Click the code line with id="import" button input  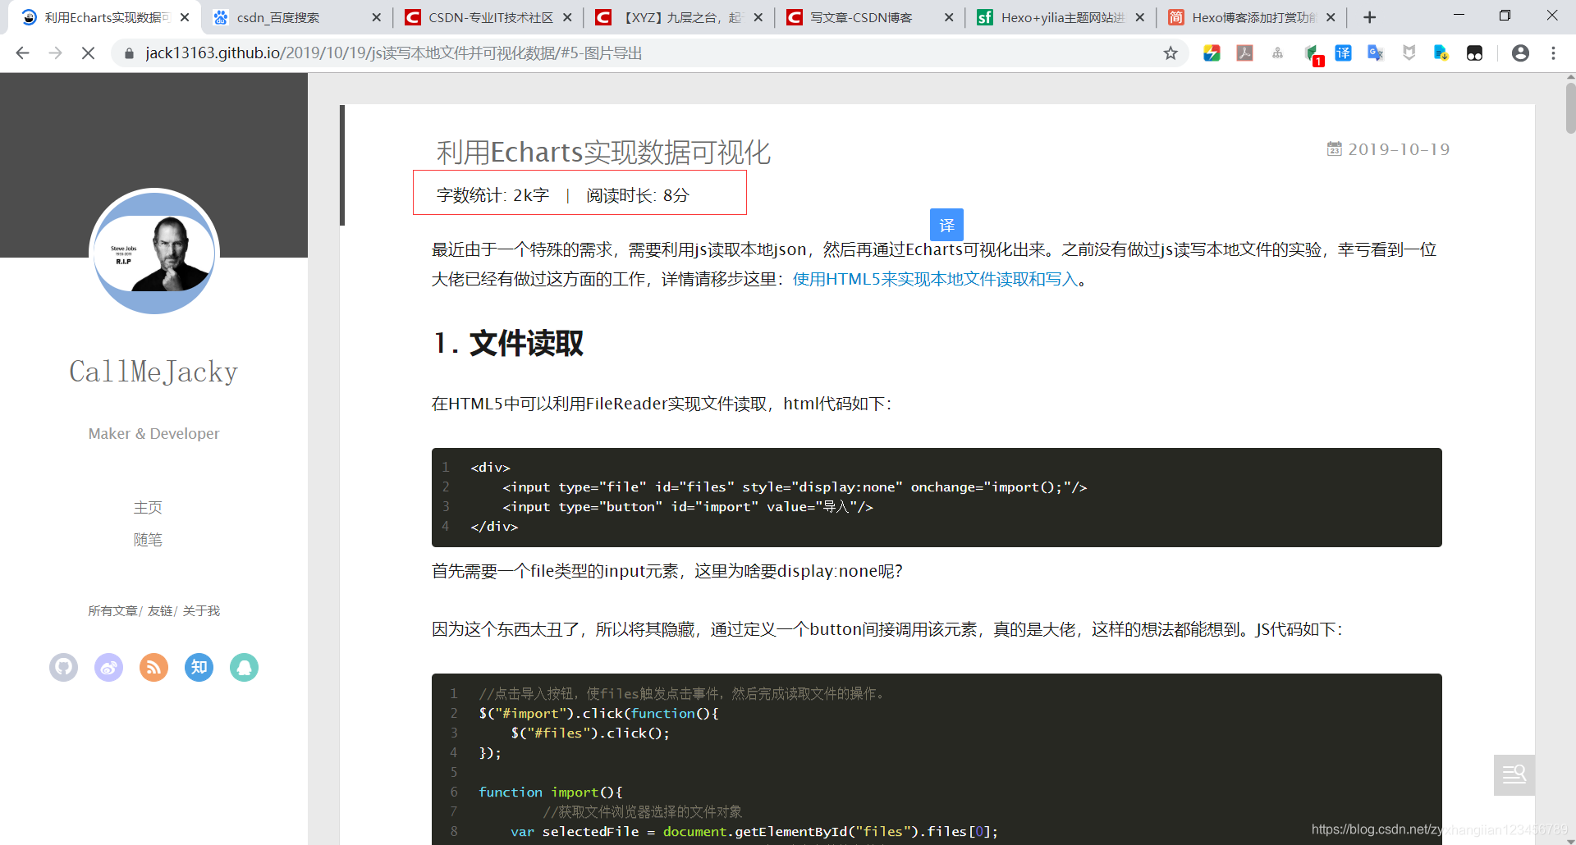tap(688, 507)
